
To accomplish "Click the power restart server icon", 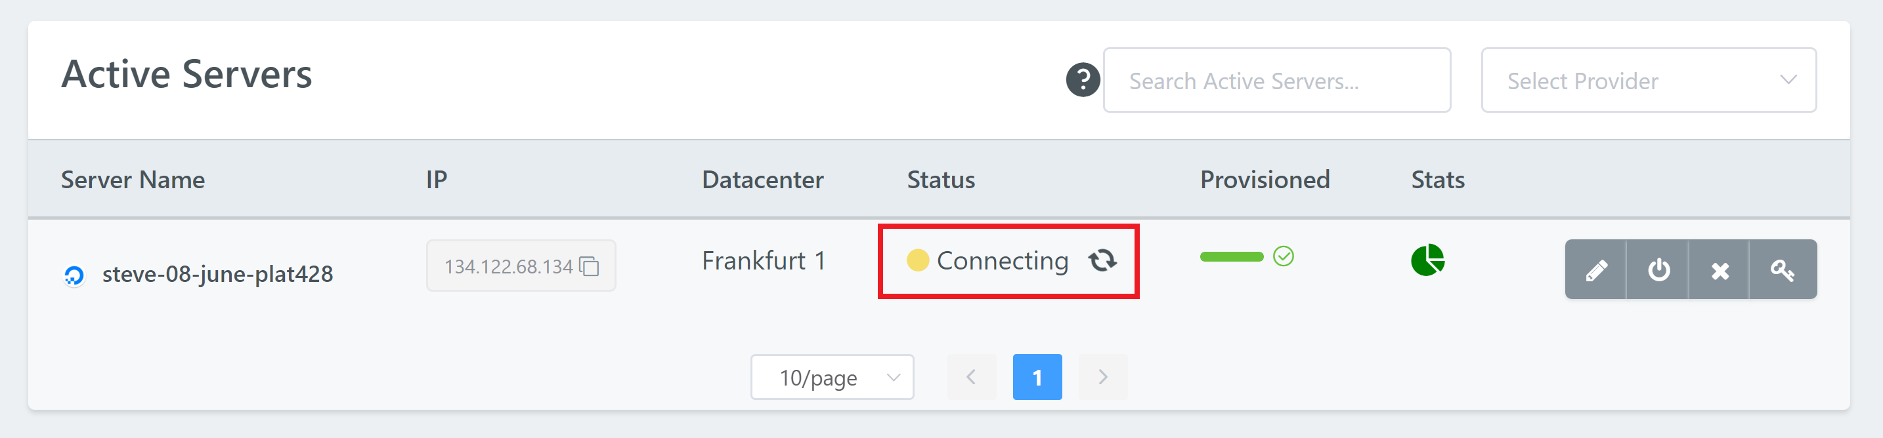I will pyautogui.click(x=1658, y=269).
